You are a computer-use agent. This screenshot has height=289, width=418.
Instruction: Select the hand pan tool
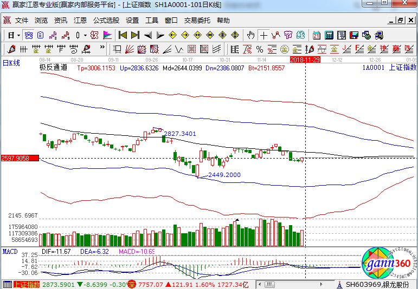250,35
